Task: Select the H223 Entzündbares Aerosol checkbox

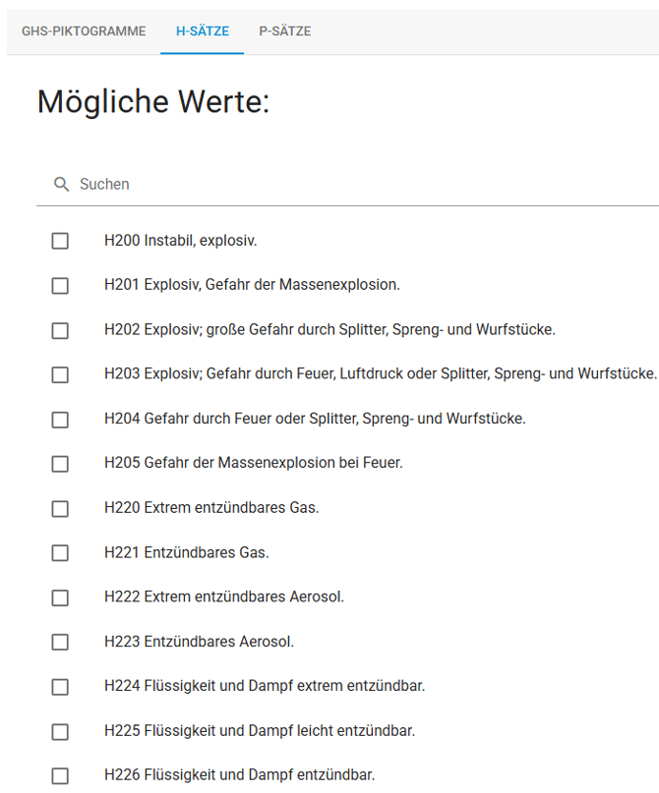Action: (60, 642)
